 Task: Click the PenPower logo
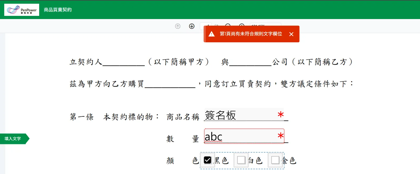22,10
